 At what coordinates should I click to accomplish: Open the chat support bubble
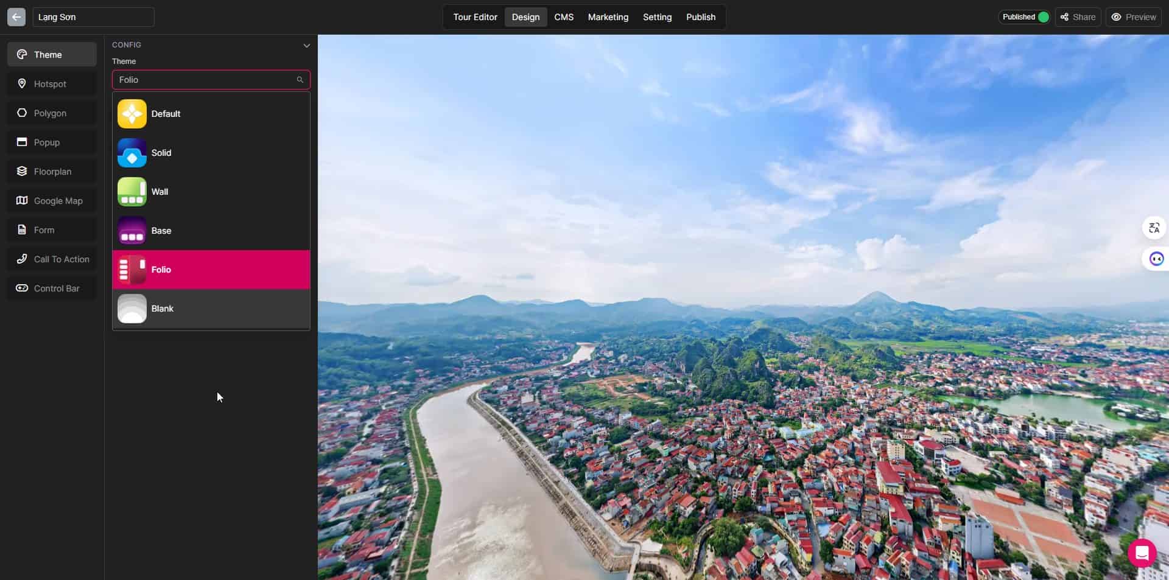(1142, 553)
